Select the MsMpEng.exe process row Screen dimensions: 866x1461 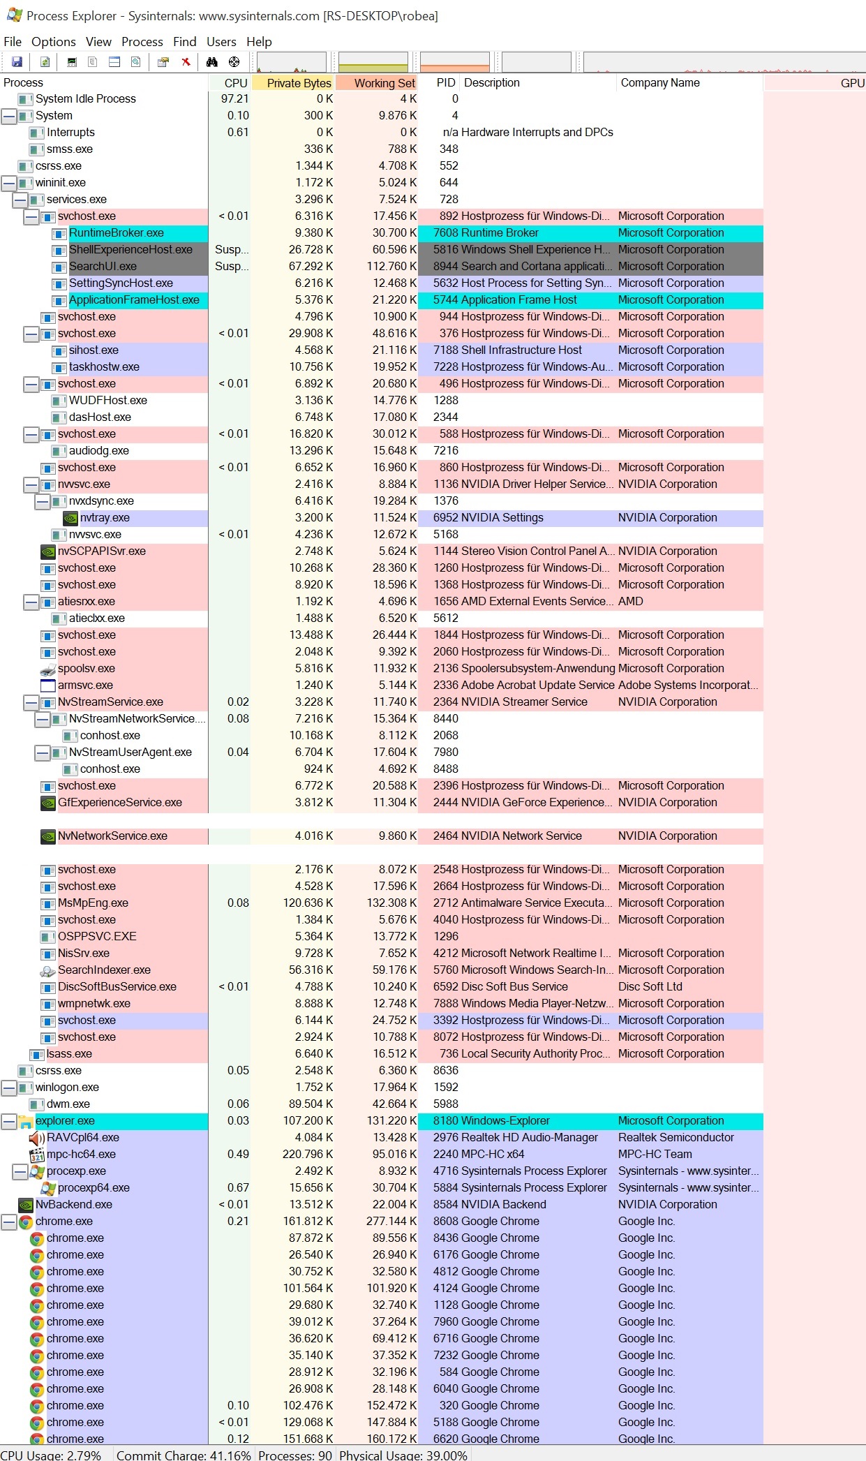tap(382, 903)
